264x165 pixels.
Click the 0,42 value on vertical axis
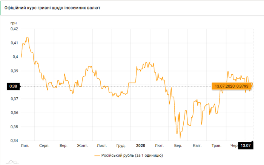(x=14, y=29)
